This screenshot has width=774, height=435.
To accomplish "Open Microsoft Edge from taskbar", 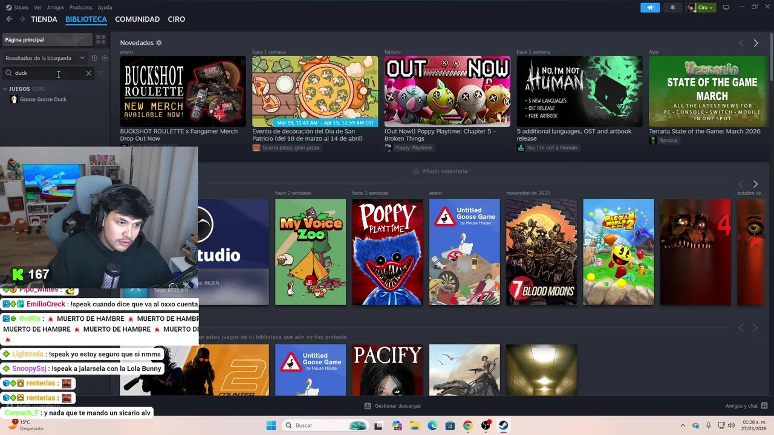I will pos(432,425).
